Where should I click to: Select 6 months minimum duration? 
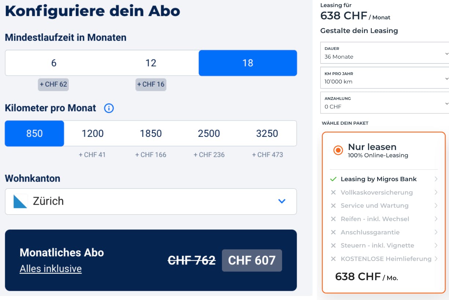coord(53,63)
